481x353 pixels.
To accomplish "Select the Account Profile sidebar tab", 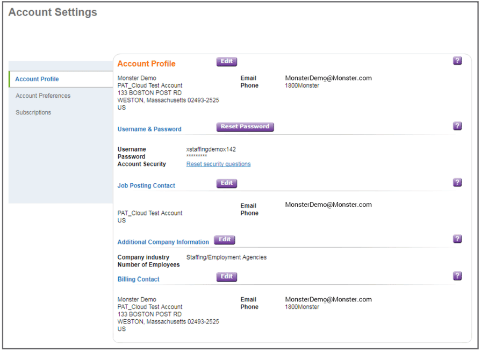I will [x=37, y=79].
